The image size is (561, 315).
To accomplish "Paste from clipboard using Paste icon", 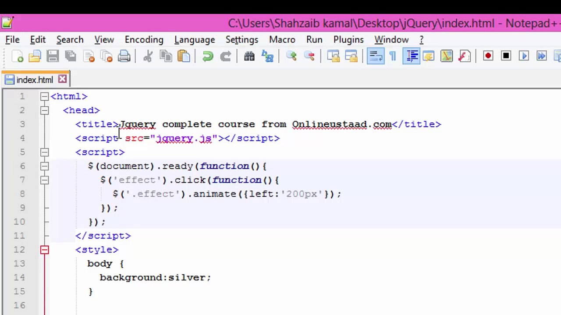I will [x=184, y=56].
